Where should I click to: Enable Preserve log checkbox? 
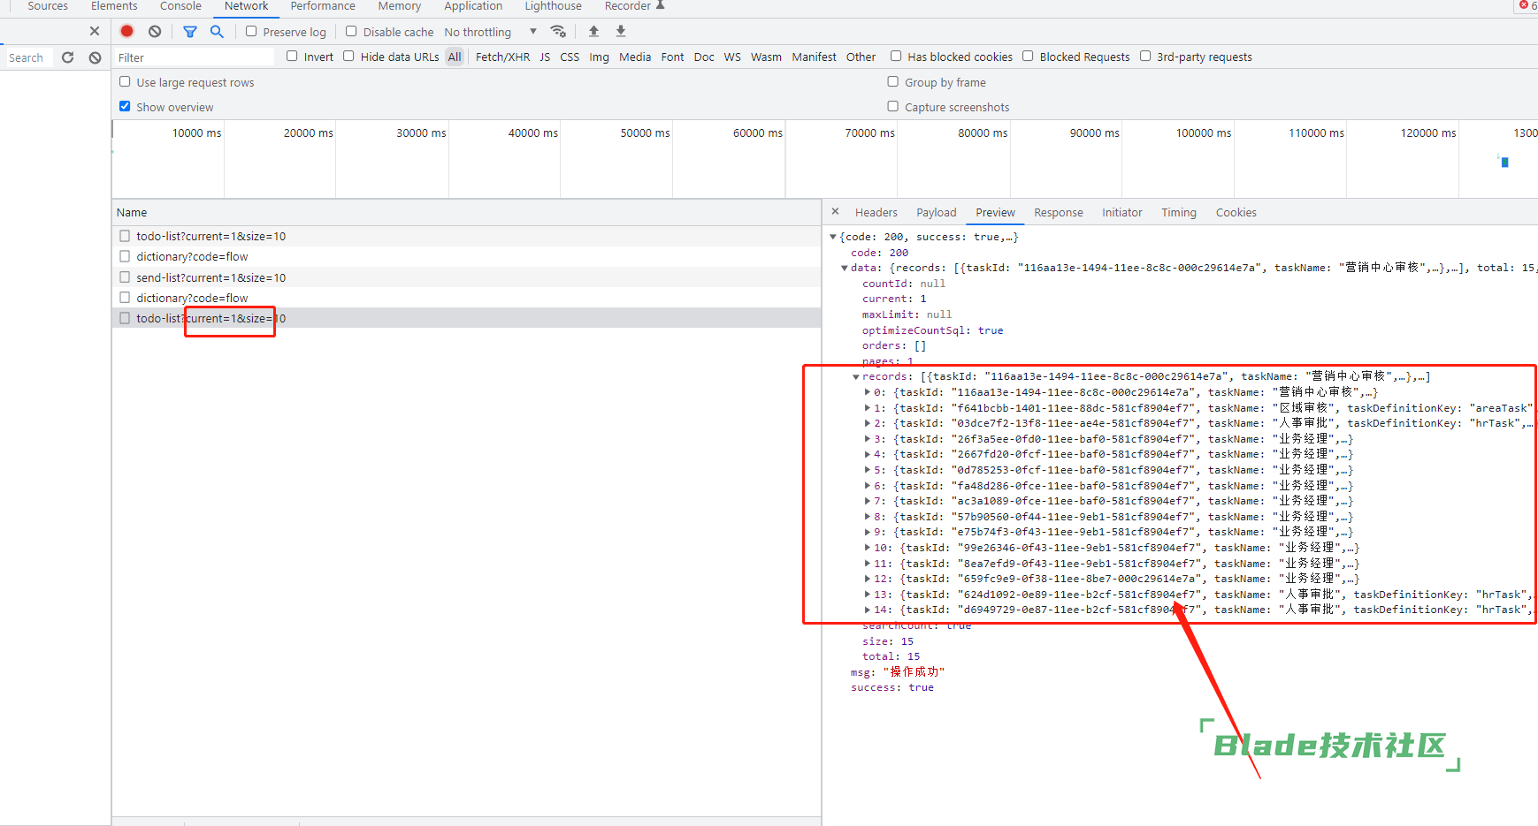251,31
